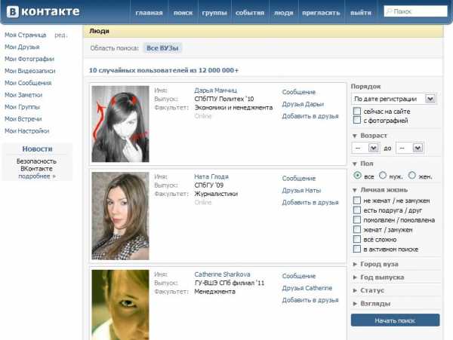Screen dimensions: 453x340
Task: Open the maximum age dropdown after 'до'
Action: 409,148
